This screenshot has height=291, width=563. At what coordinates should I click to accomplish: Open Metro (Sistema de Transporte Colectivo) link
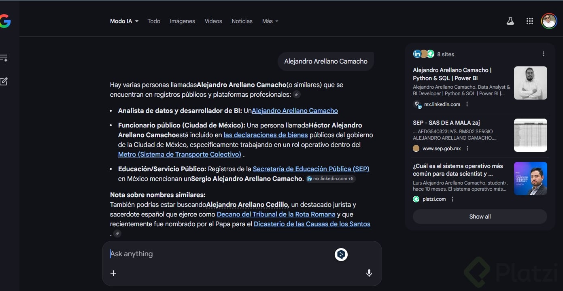180,154
